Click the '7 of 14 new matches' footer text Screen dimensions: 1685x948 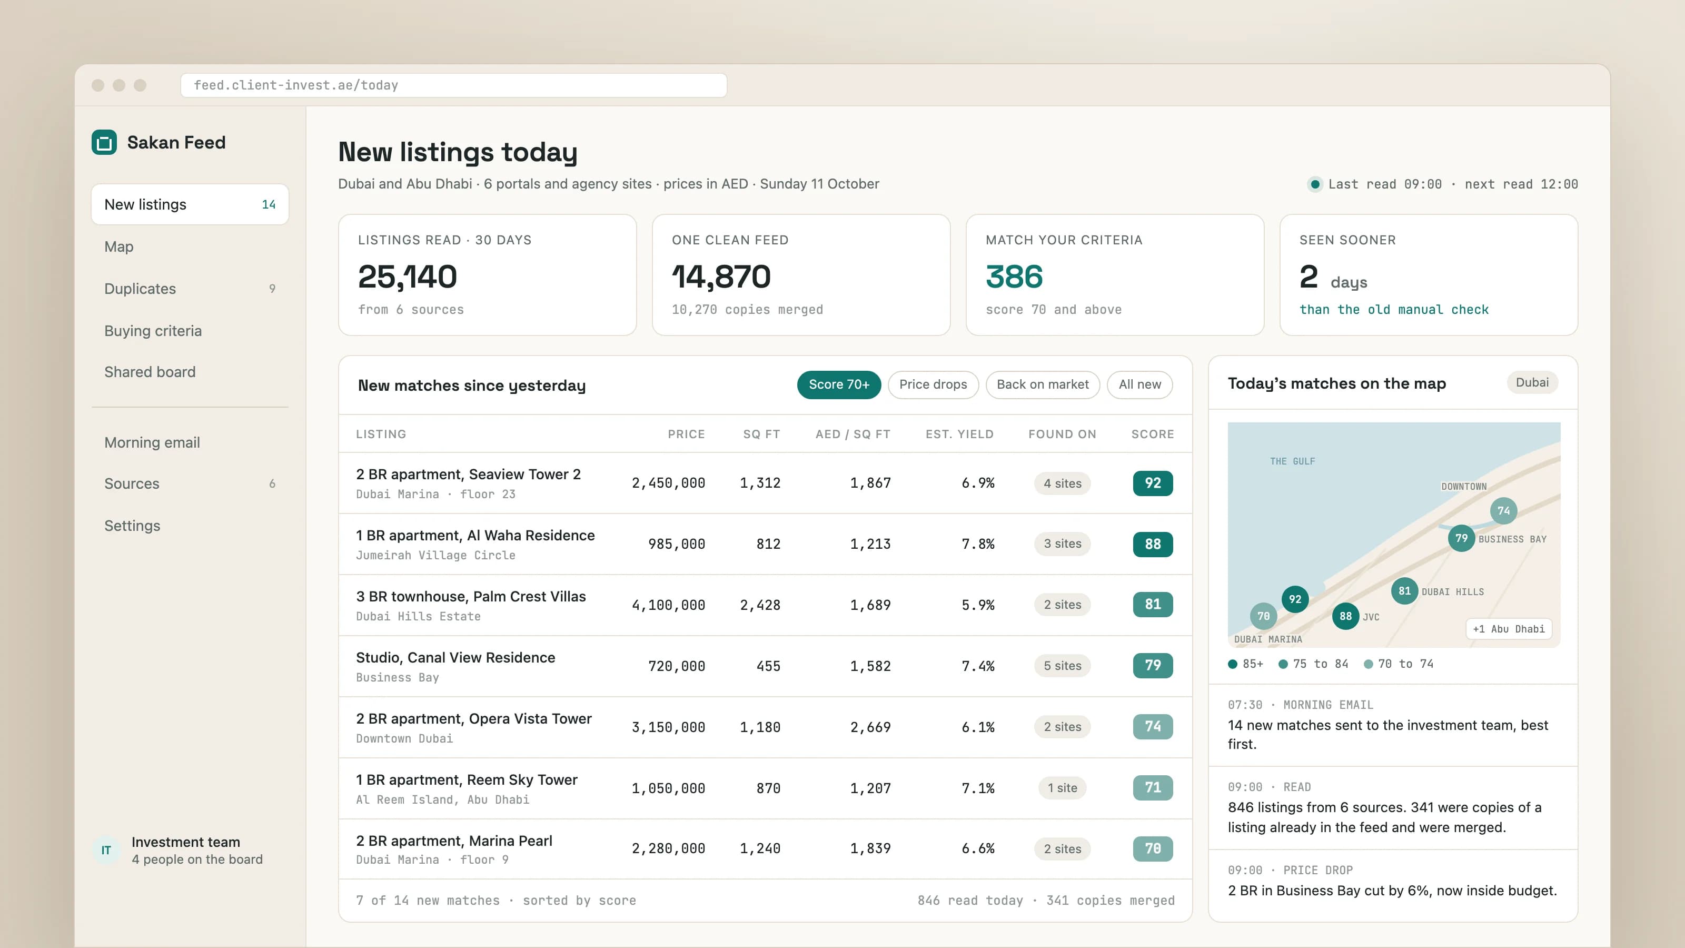click(496, 901)
